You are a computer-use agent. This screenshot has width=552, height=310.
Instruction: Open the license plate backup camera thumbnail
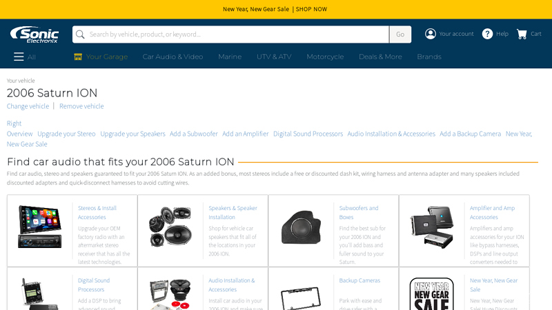pyautogui.click(x=301, y=298)
